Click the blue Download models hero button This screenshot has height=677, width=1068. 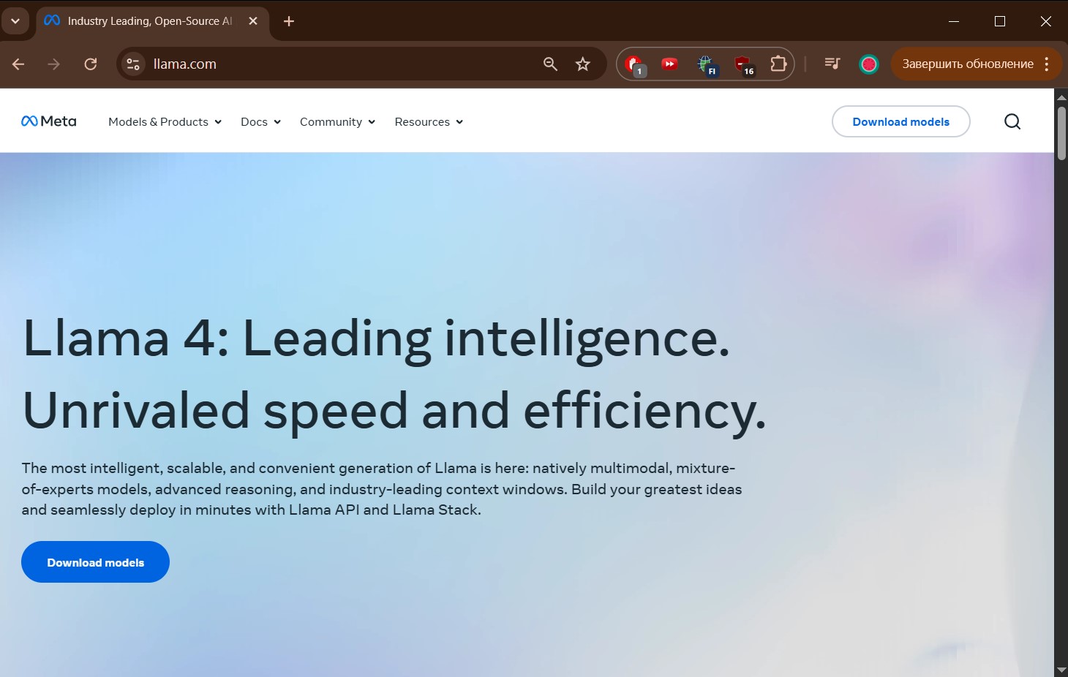coord(95,562)
